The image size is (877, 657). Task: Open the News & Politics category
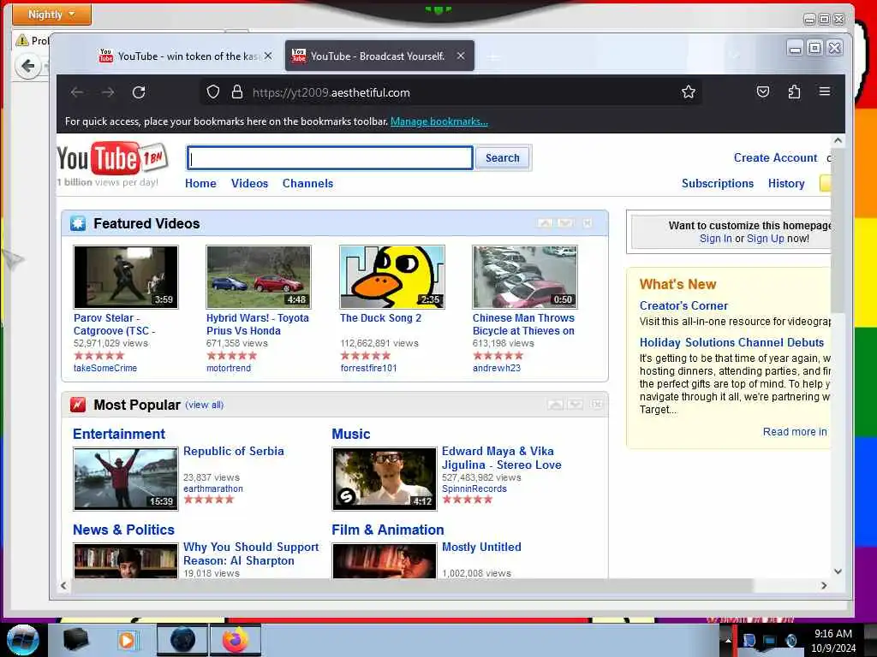coord(123,530)
